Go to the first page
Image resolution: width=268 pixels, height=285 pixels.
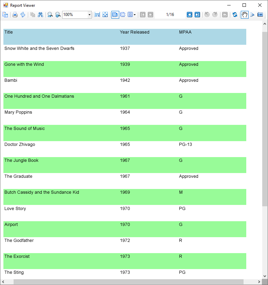click(x=143, y=15)
